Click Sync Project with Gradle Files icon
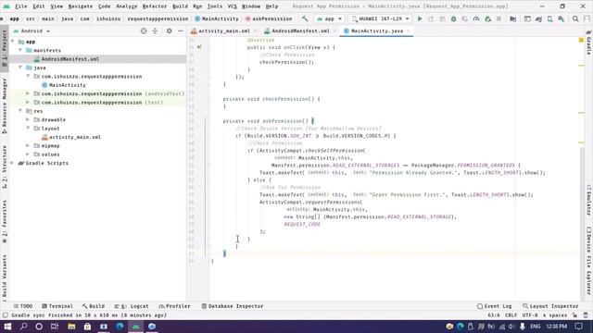This screenshot has height=333, width=593. point(538,18)
